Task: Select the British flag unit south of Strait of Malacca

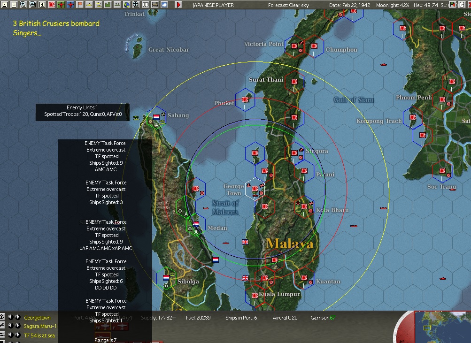Action: [x=245, y=242]
